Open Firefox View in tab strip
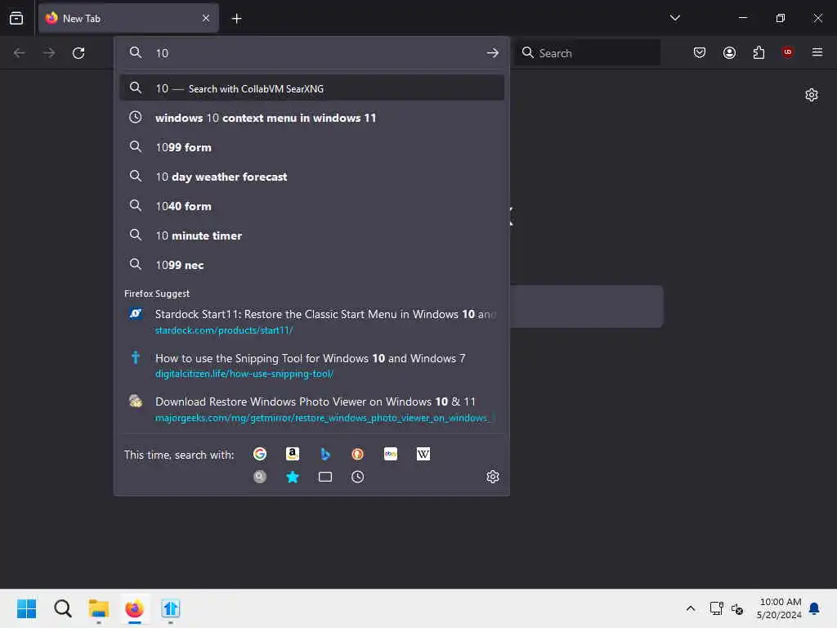 point(16,18)
